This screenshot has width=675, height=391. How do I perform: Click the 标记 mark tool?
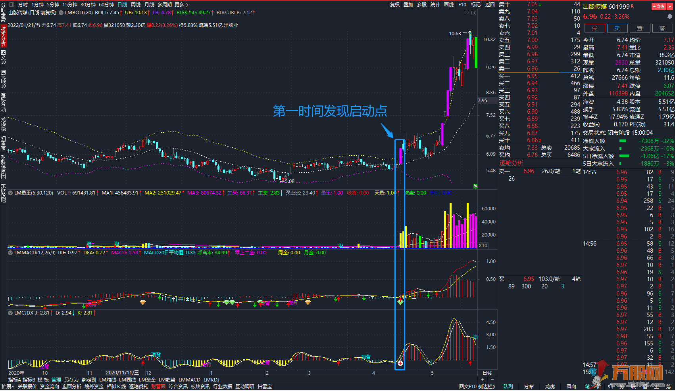476,5
